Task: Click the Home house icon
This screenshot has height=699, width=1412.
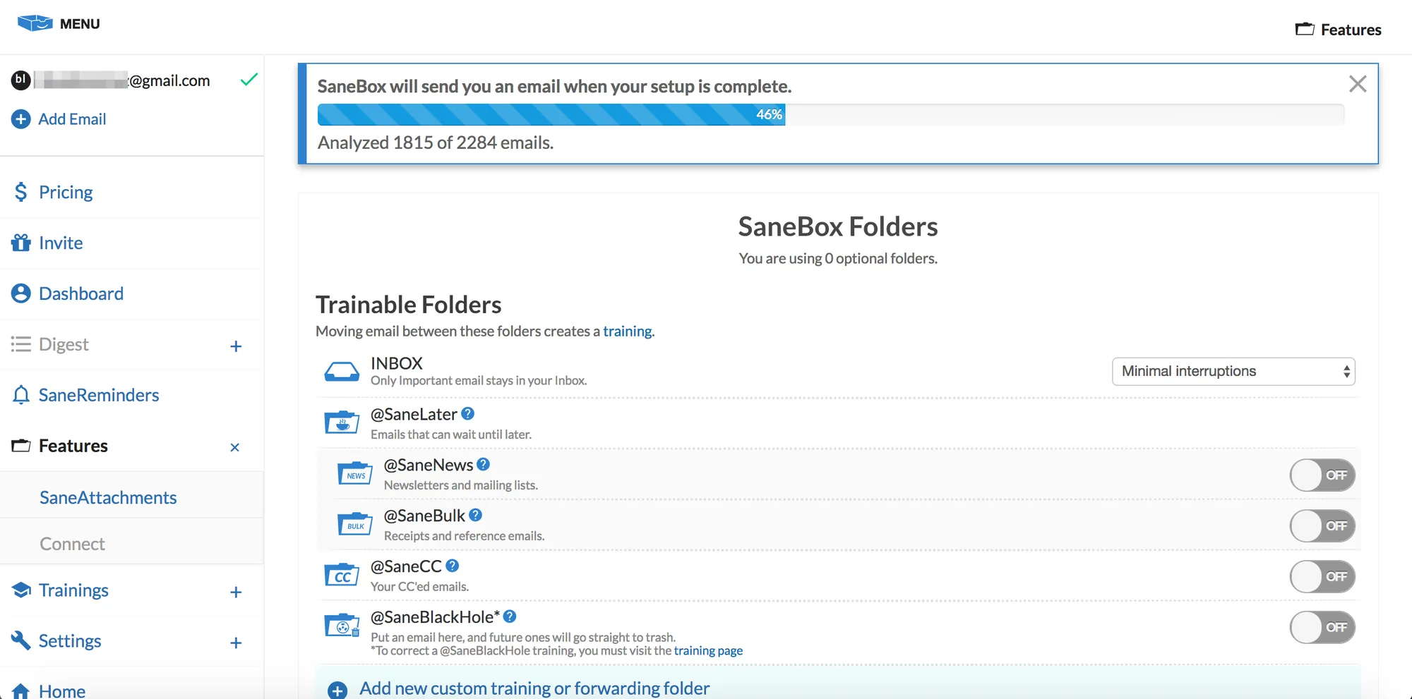Action: point(20,691)
